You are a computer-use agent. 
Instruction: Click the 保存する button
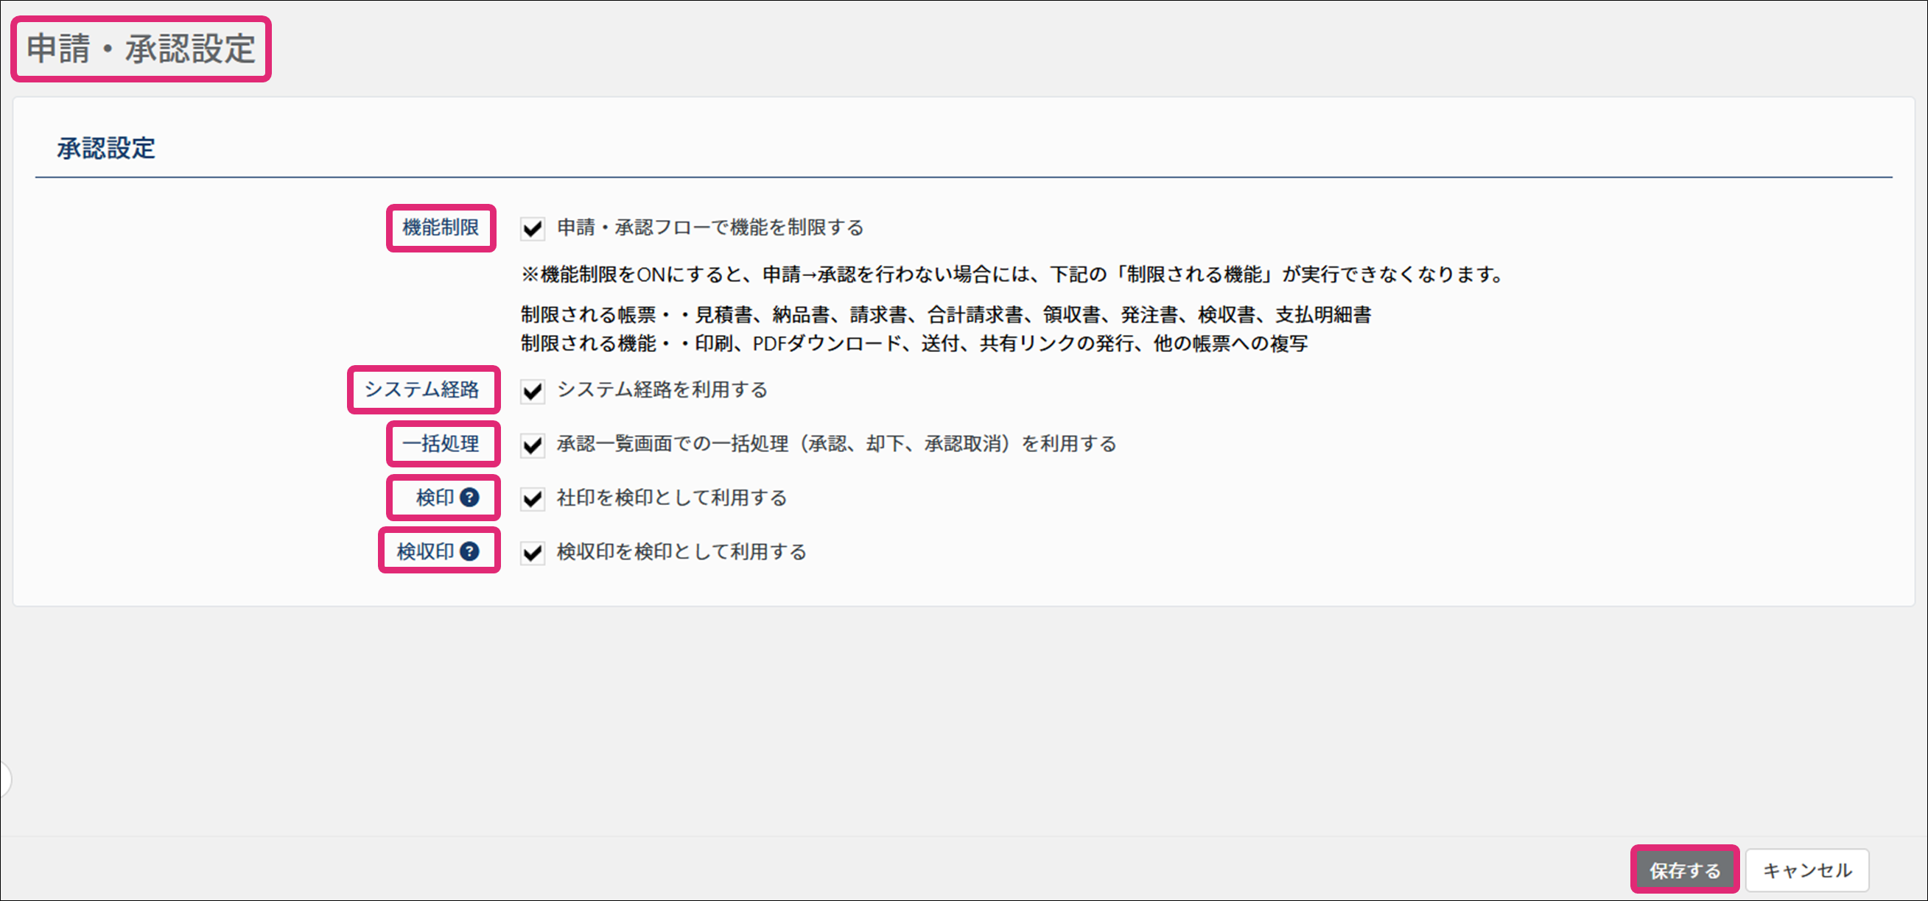pyautogui.click(x=1685, y=869)
